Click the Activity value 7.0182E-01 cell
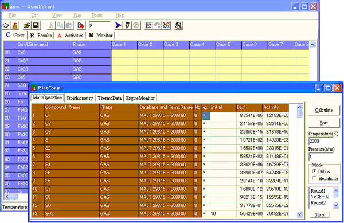This screenshot has height=223, width=344. [276, 214]
